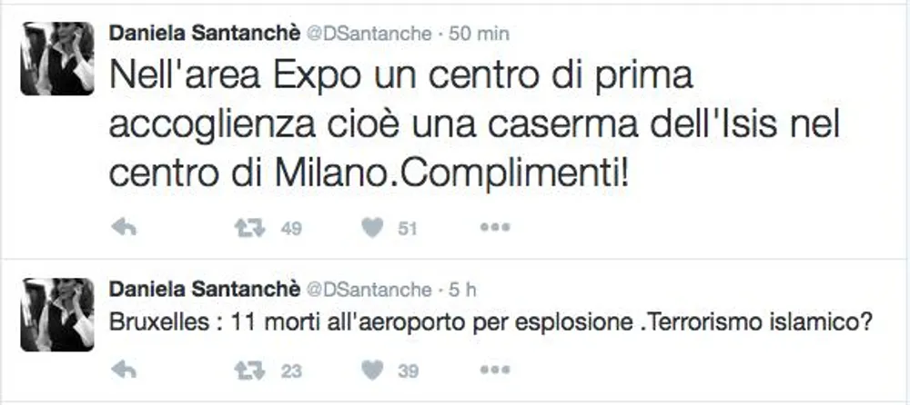Image resolution: width=910 pixels, height=405 pixels.
Task: Open Daniela Santanchè avatar on second tweet
Action: coord(56,314)
